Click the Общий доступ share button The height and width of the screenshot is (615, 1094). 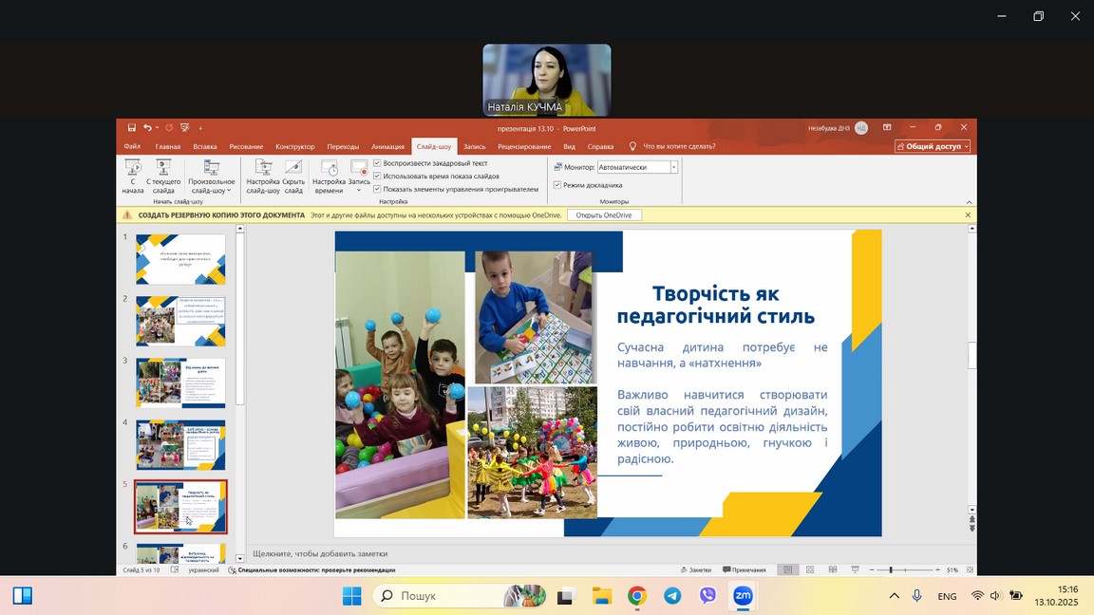pos(933,146)
